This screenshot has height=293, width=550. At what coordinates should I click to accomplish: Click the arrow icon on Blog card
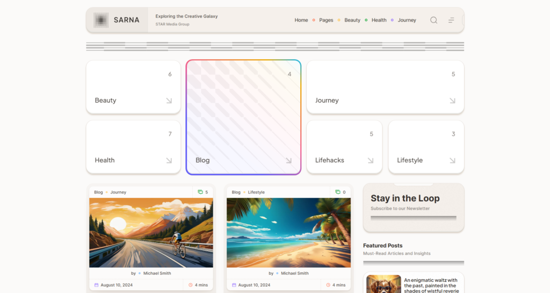288,160
